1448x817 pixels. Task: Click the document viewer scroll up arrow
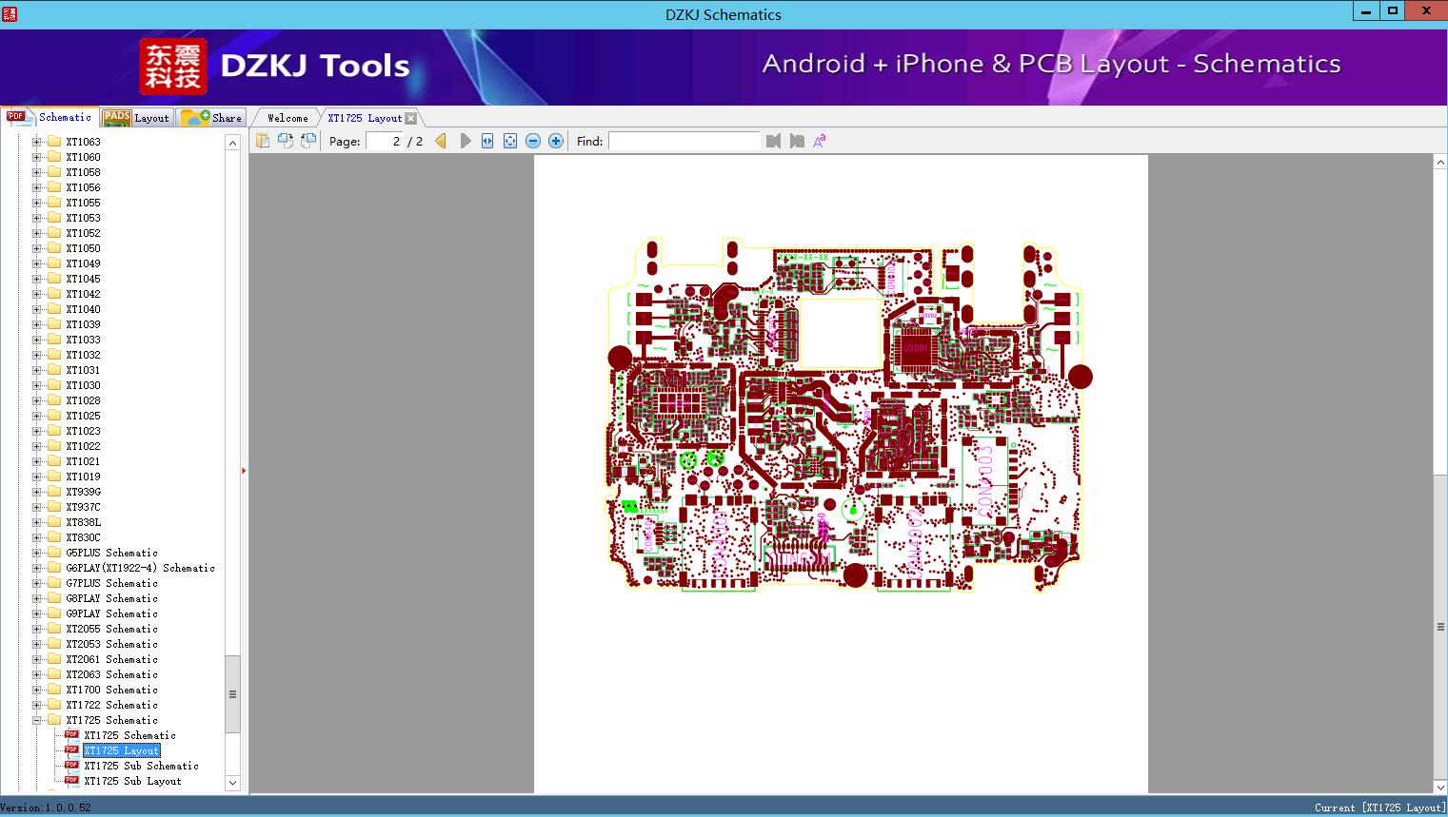click(1440, 163)
